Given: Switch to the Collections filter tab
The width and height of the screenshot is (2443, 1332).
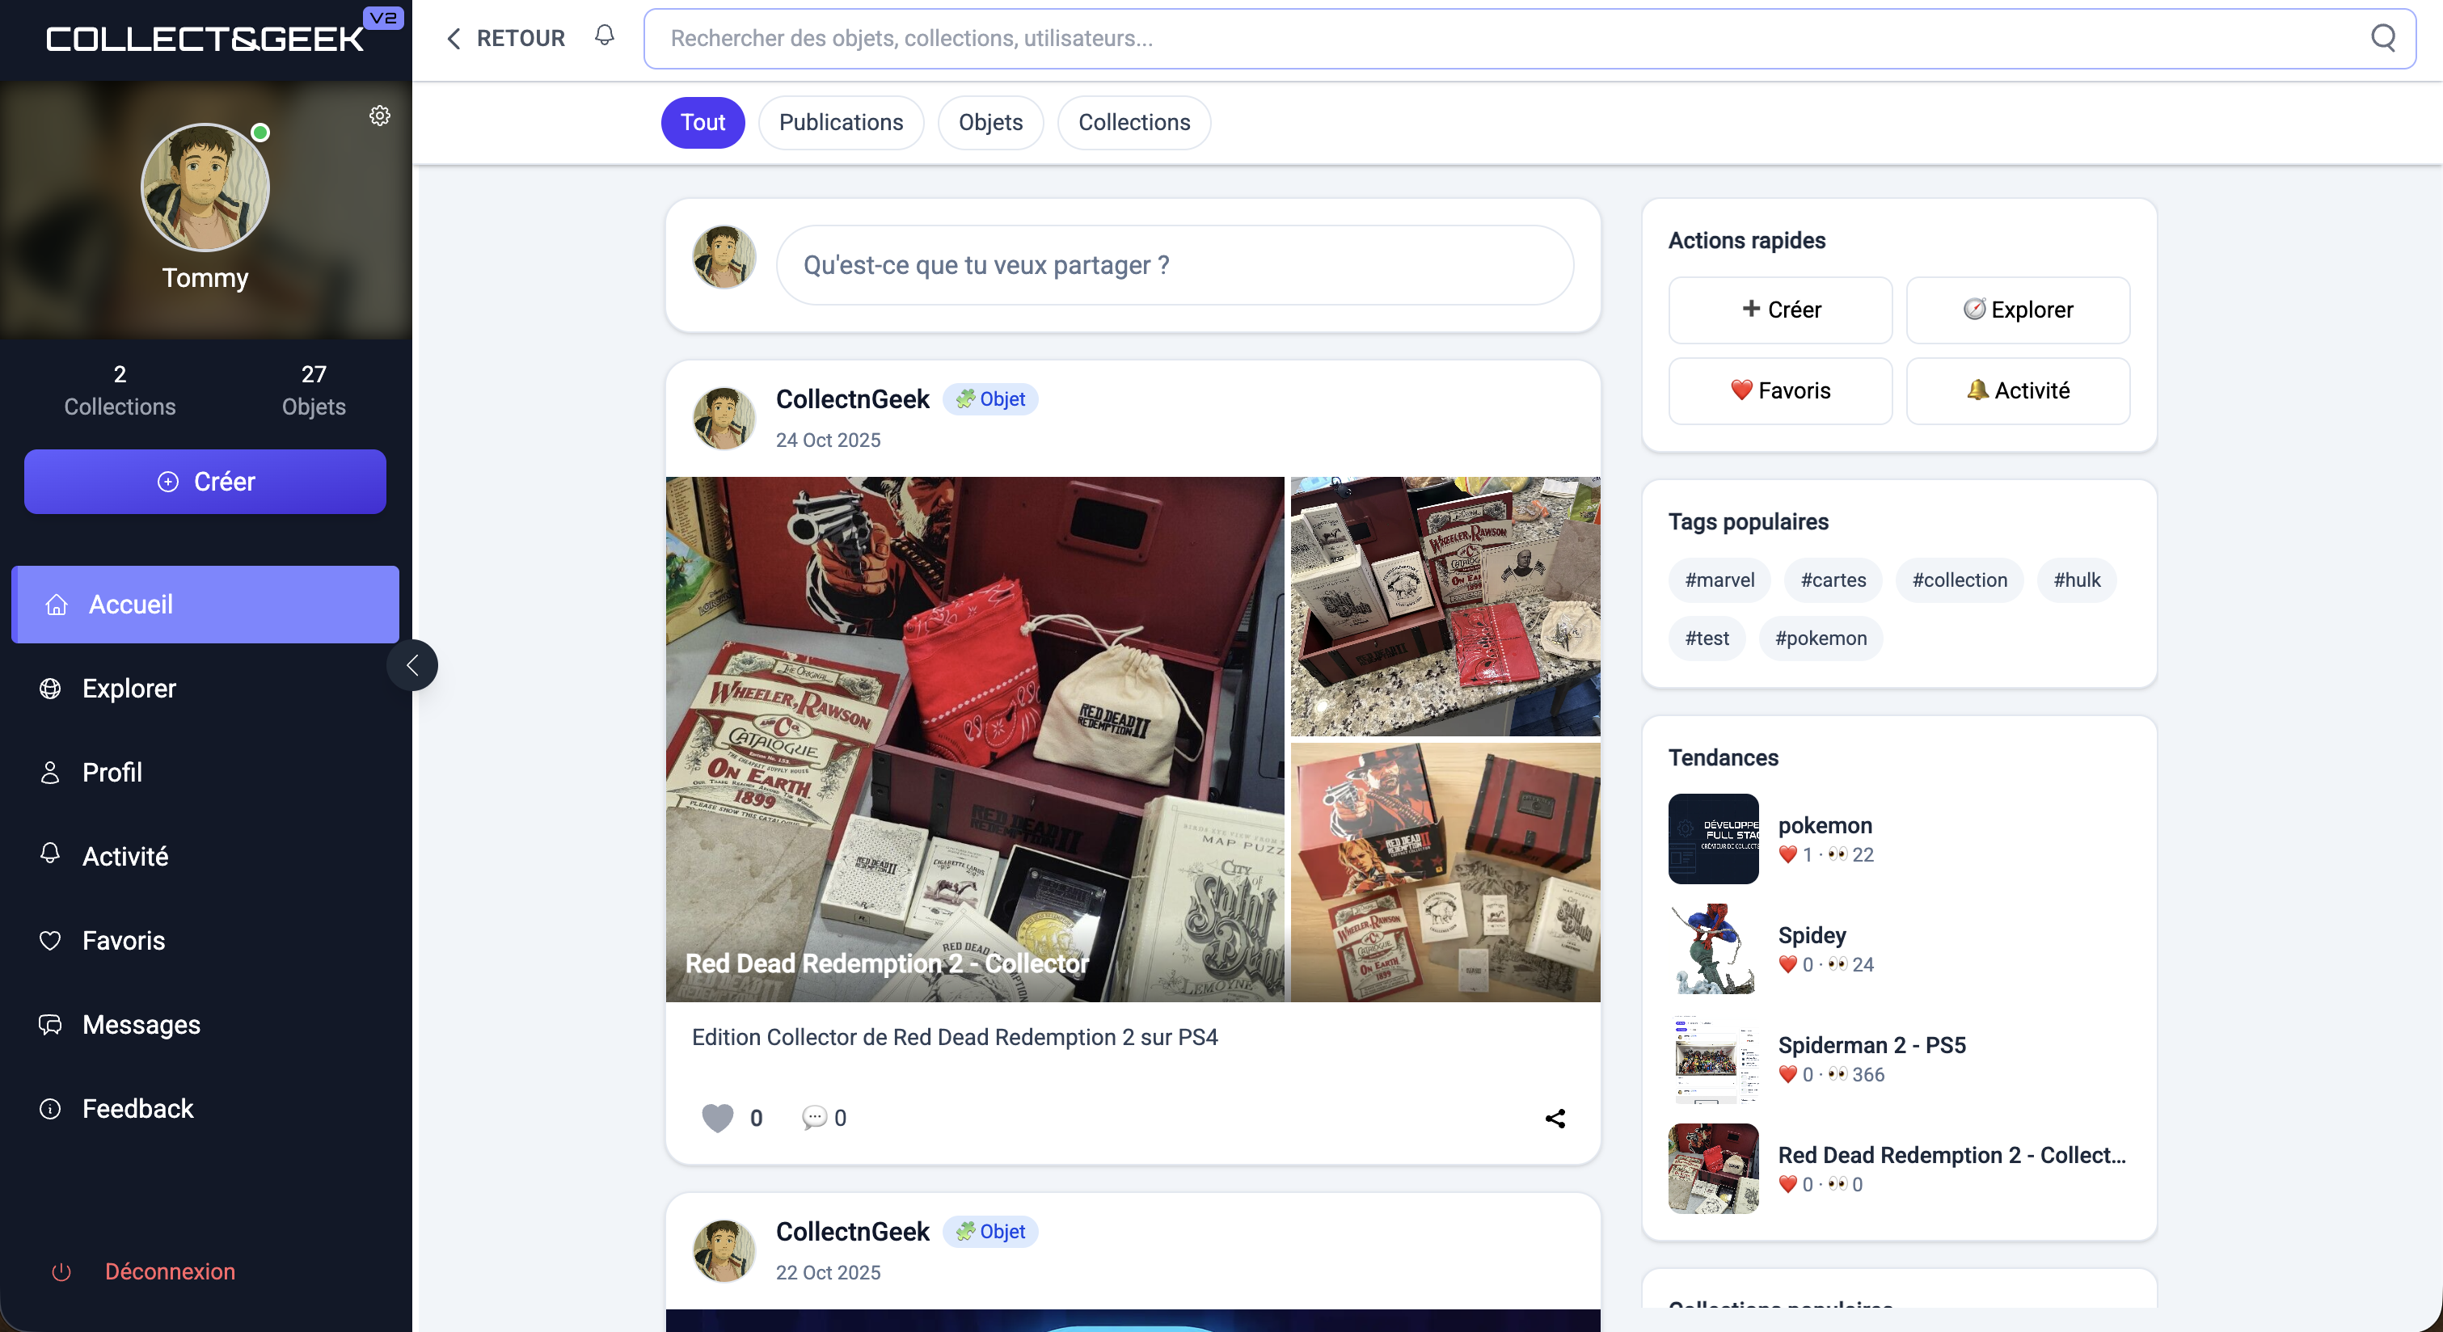Looking at the screenshot, I should click(1133, 122).
